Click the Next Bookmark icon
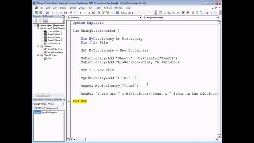This screenshot has width=254, height=143. [x=211, y=12]
